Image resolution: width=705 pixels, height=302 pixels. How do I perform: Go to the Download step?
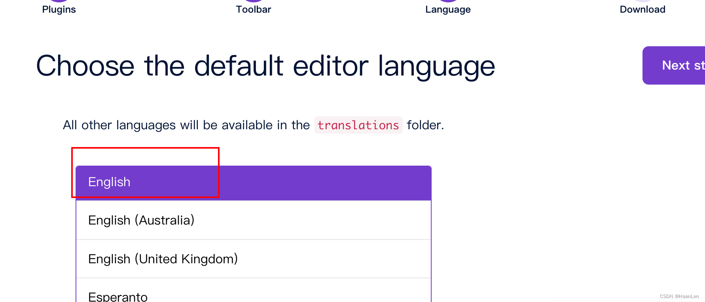tap(642, 9)
